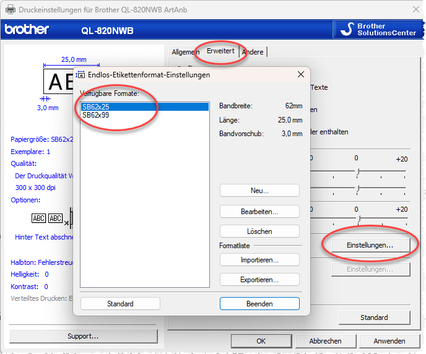Click the Länge 25,0 mm value

(x=290, y=120)
